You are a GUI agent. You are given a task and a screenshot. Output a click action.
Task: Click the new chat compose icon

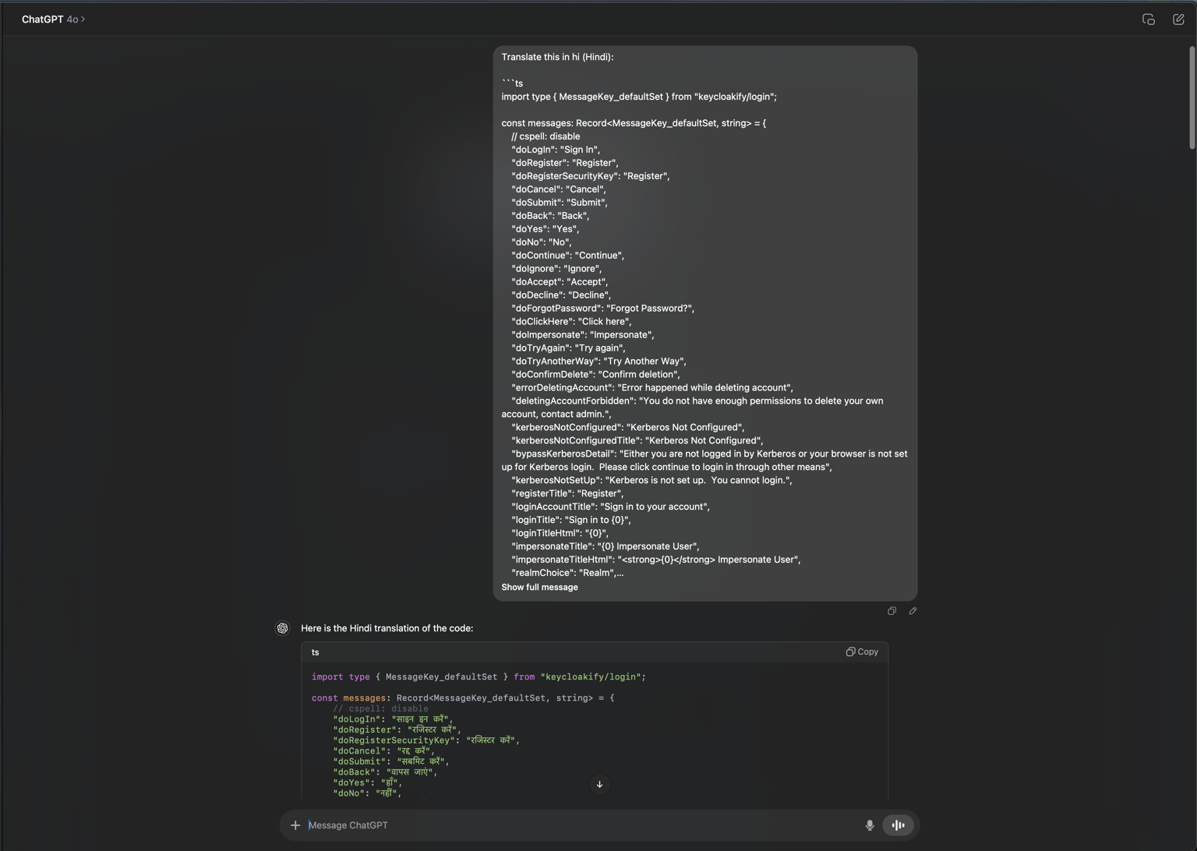[x=1178, y=19]
